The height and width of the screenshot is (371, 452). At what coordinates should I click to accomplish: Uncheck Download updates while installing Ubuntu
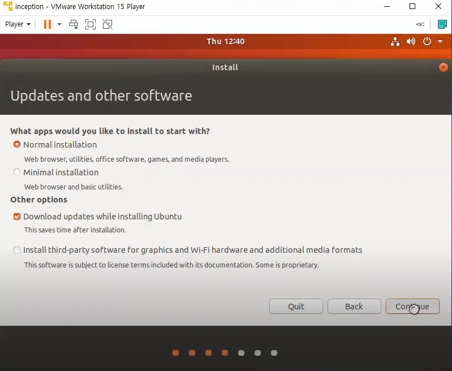(17, 217)
